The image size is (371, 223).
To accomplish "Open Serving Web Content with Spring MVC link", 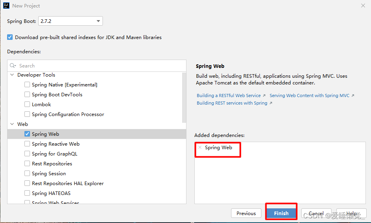I will pos(309,96).
